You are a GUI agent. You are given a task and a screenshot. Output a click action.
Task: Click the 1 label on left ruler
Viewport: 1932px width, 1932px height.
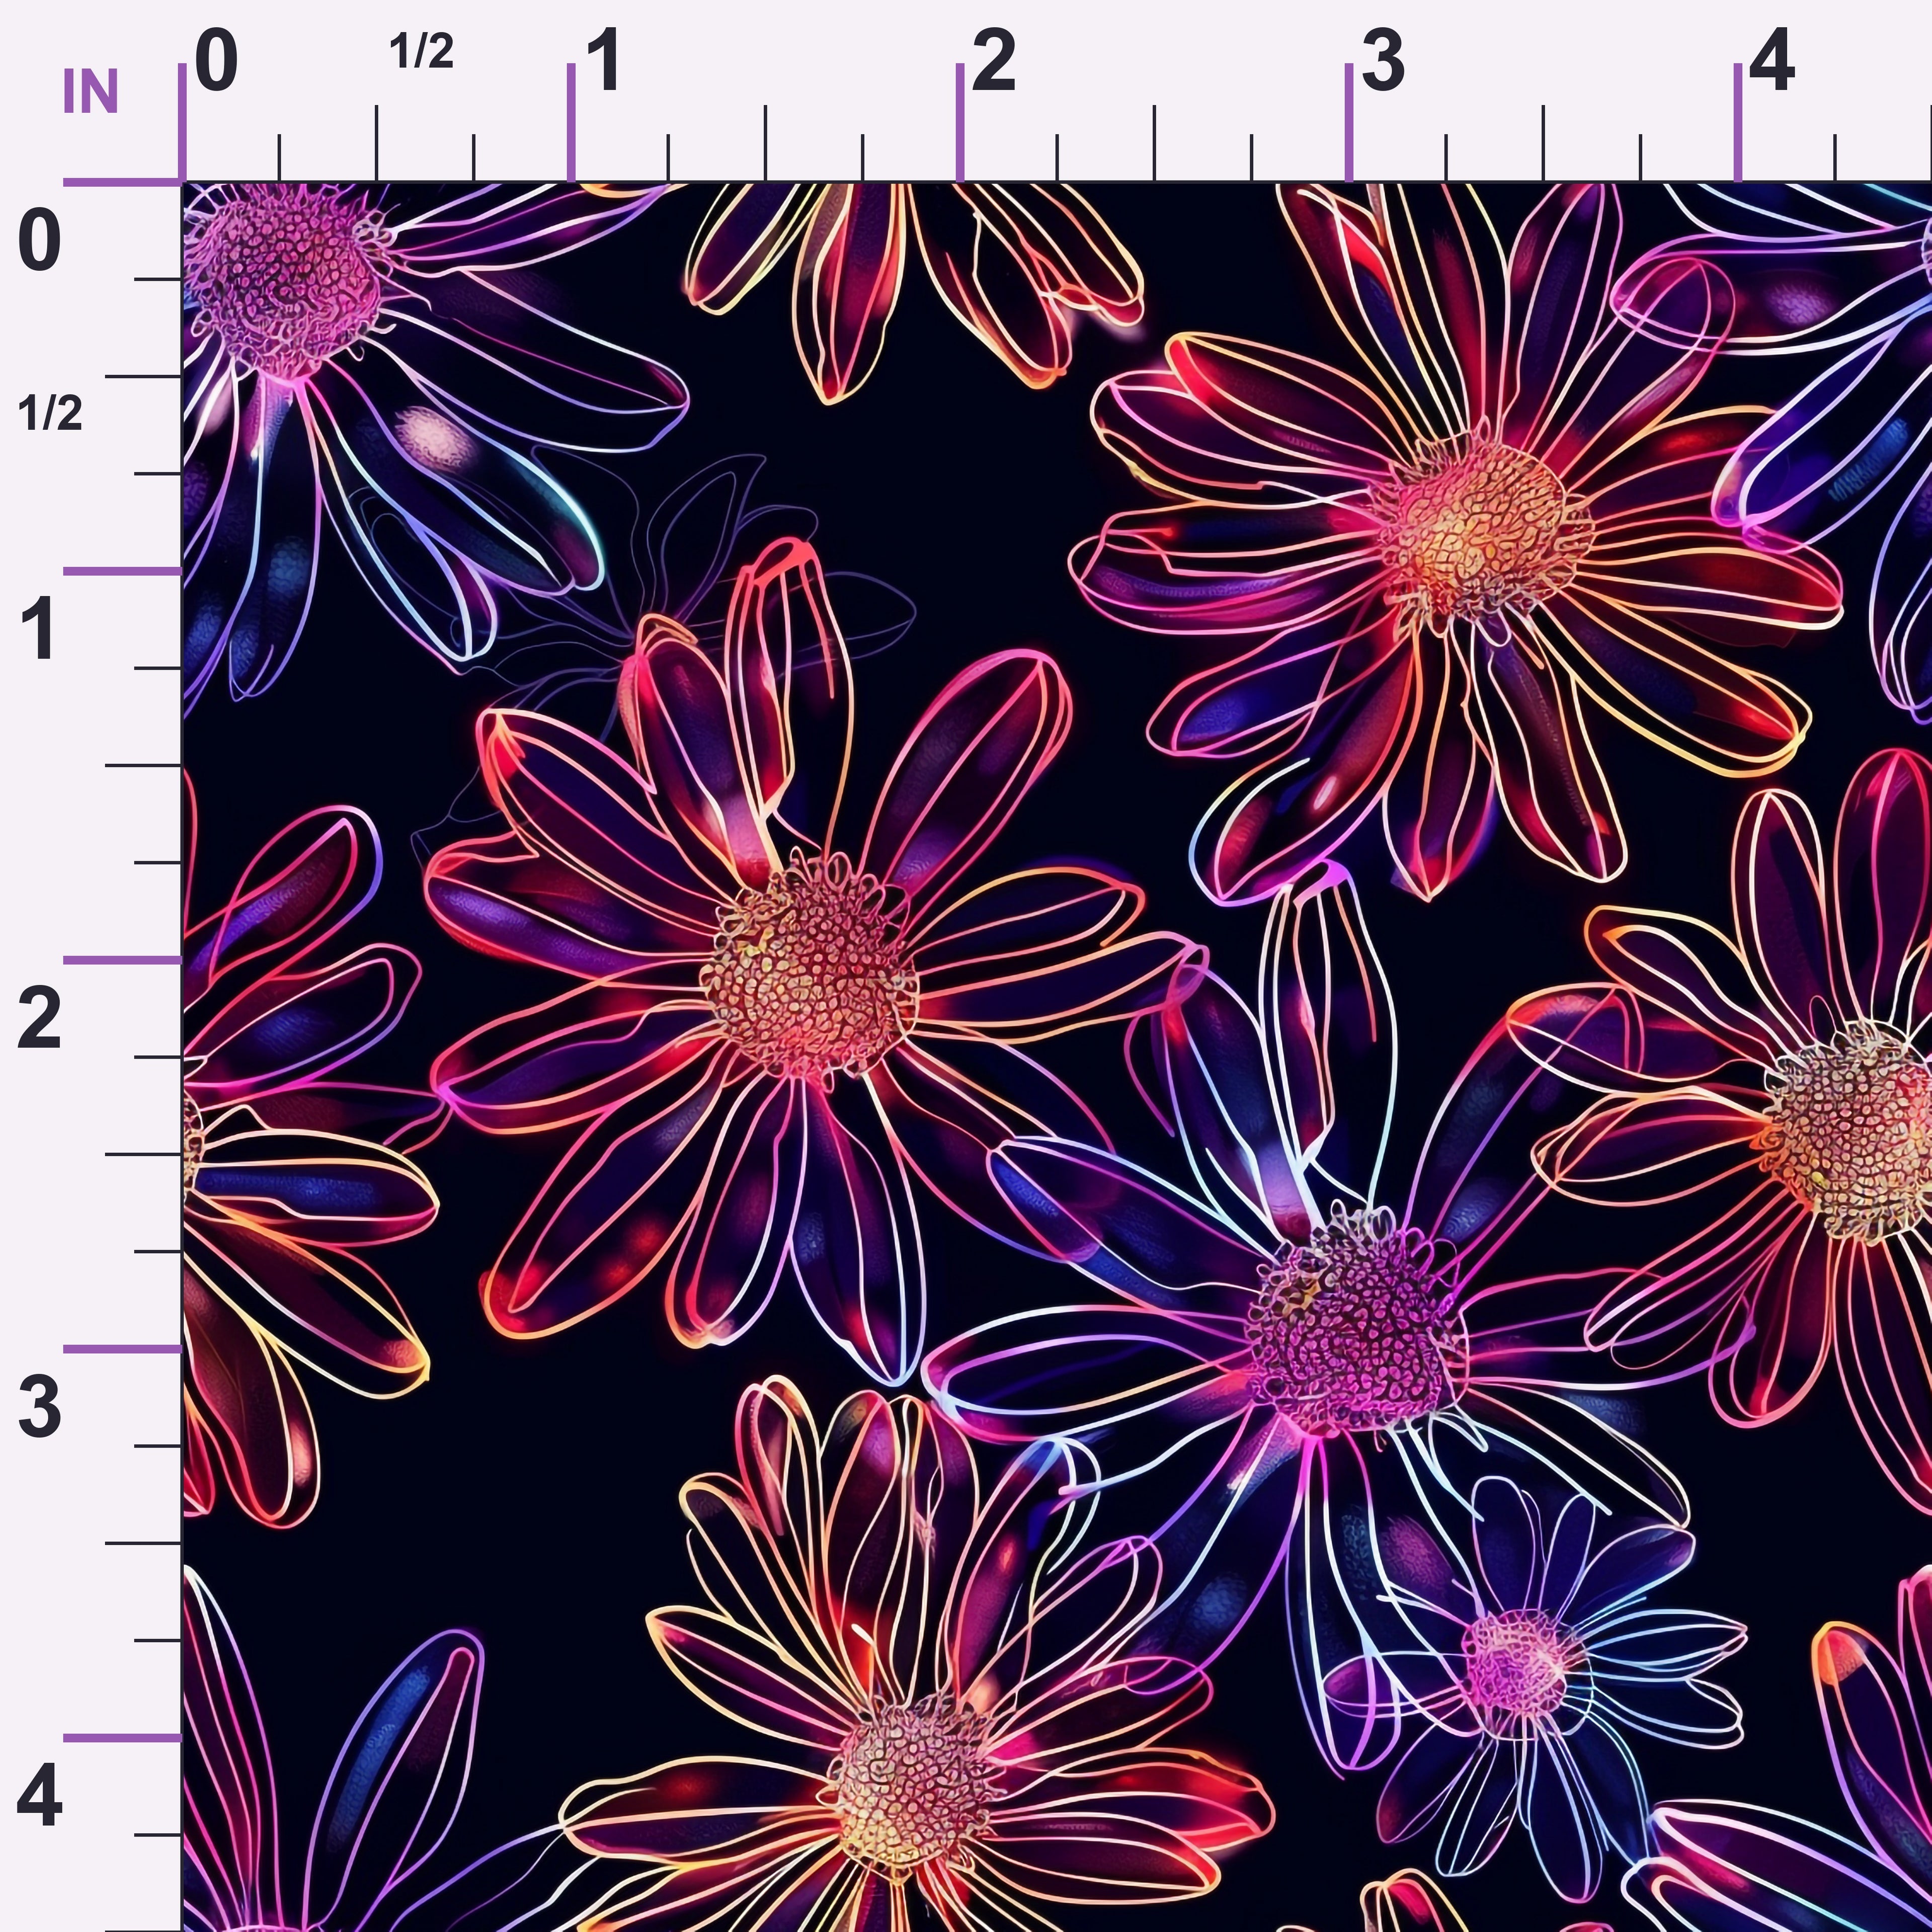click(x=39, y=631)
